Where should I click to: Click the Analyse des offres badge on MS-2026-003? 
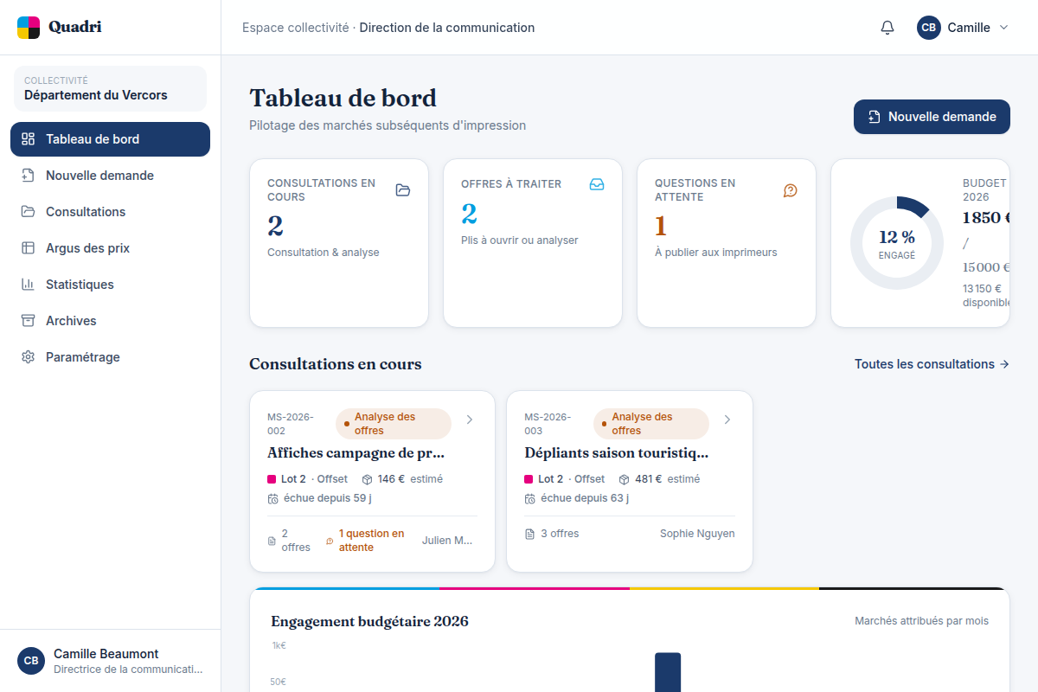[x=651, y=424]
